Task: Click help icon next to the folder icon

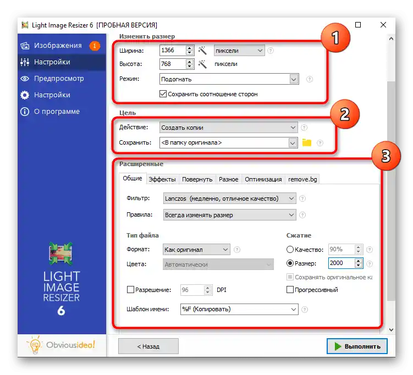Action: (320, 143)
